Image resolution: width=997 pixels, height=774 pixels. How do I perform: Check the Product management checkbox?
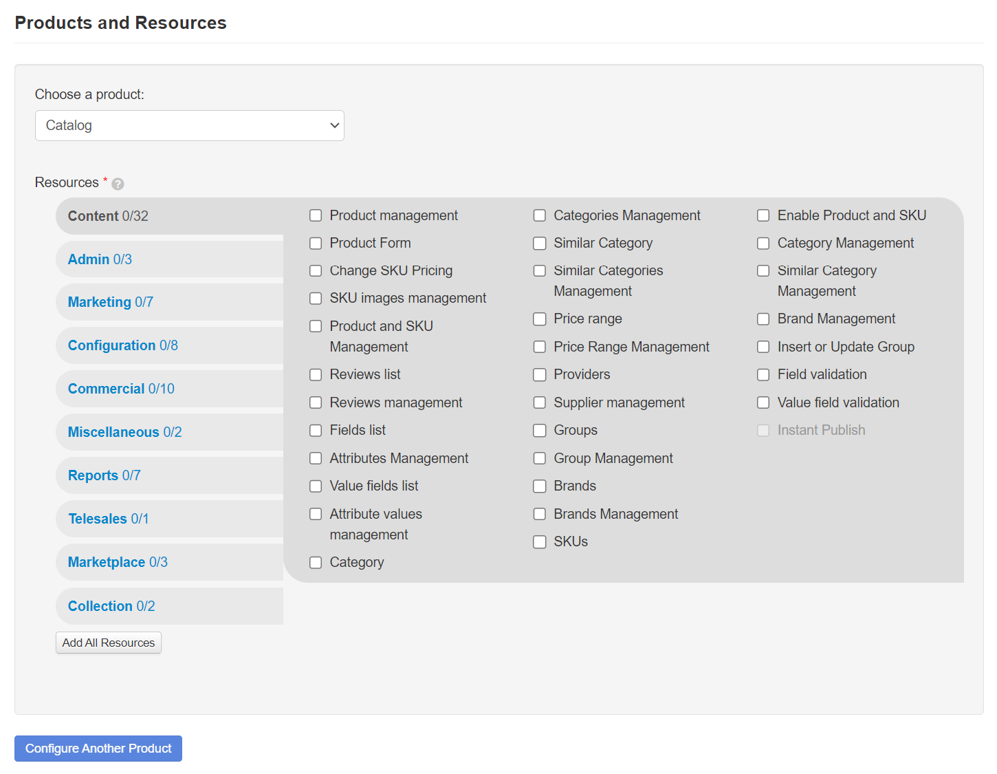pyautogui.click(x=316, y=215)
